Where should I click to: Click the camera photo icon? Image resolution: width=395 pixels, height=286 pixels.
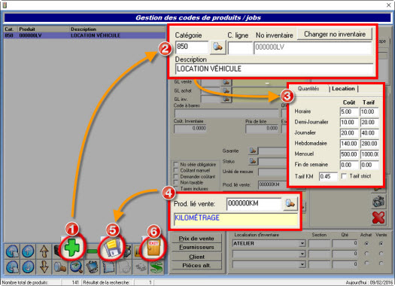tap(378, 202)
